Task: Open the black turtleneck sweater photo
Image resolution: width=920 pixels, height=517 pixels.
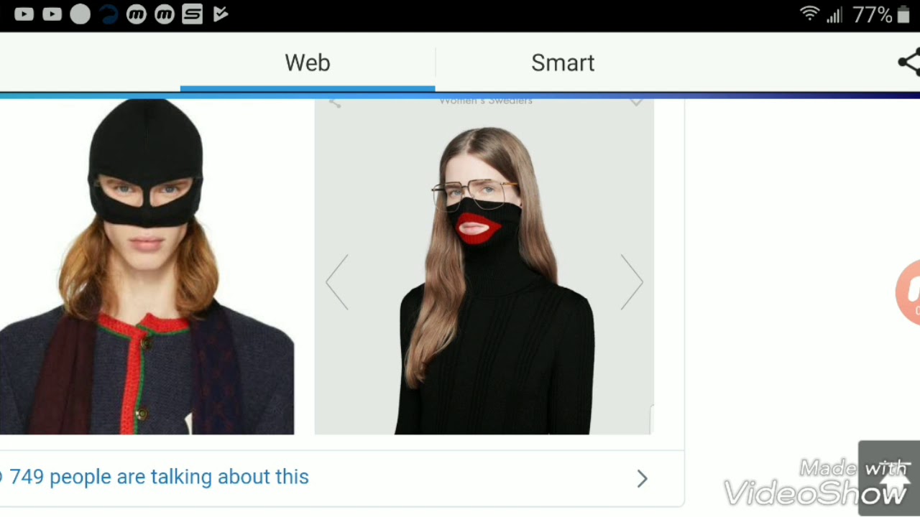Action: [484, 266]
